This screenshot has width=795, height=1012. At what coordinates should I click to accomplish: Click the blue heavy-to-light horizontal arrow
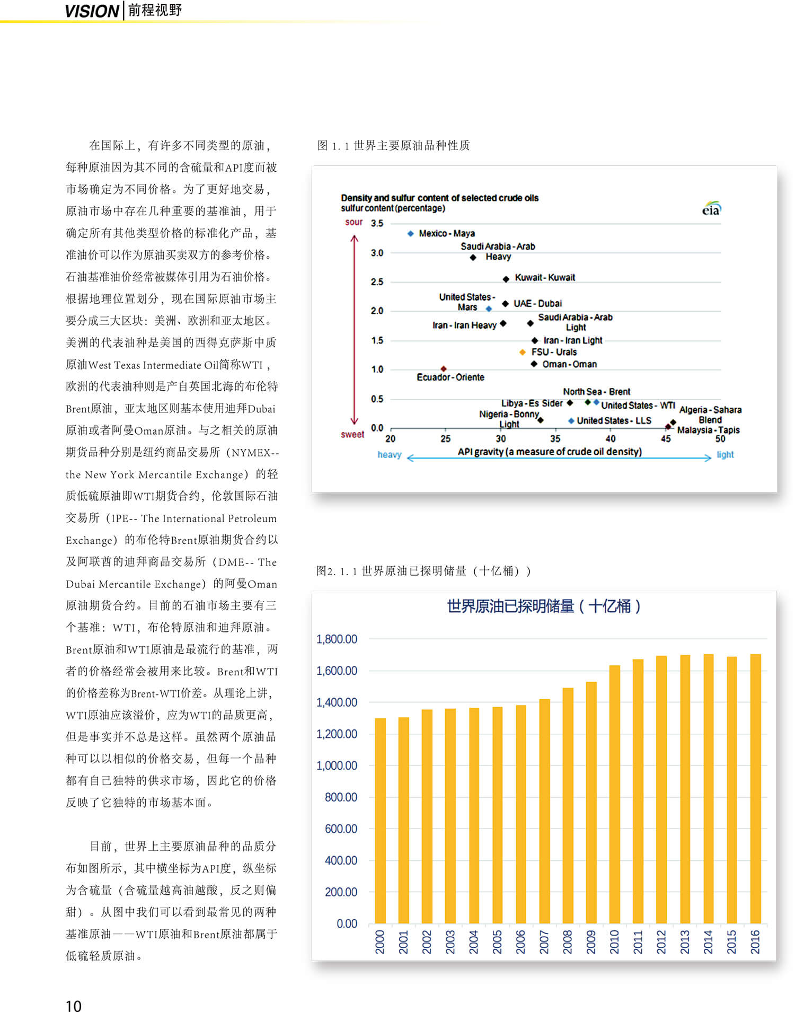point(559,458)
